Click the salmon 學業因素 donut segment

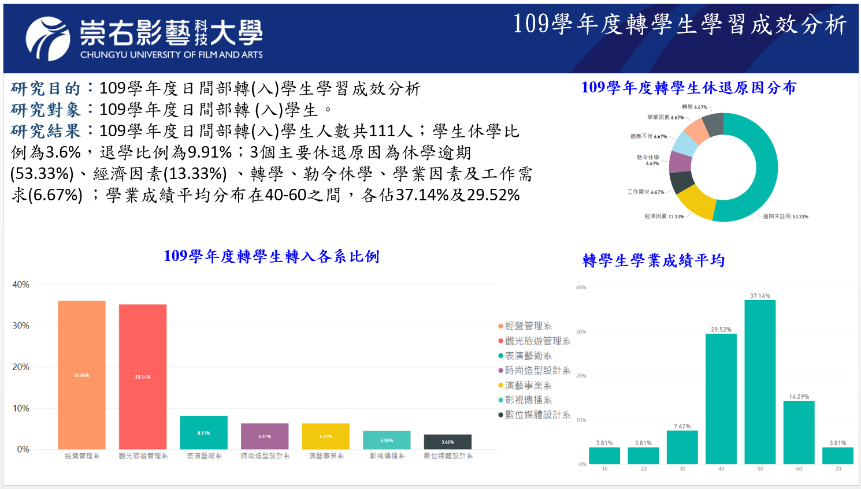click(x=697, y=130)
